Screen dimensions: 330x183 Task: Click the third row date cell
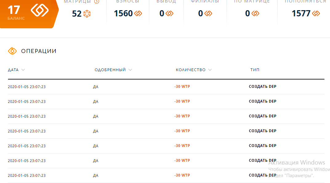tap(27, 116)
